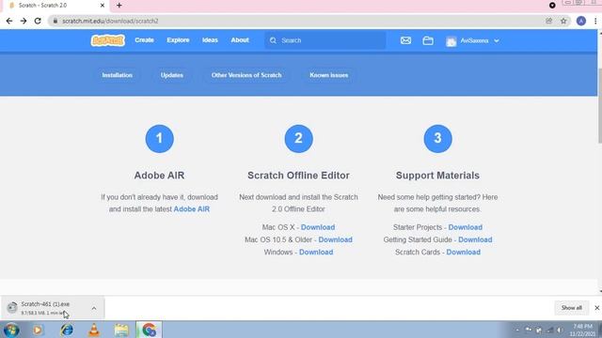Click the AviSaxena profile avatar

tap(451, 41)
